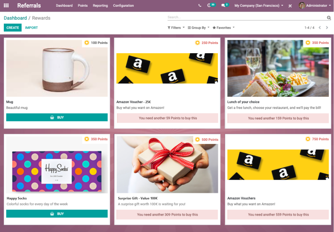This screenshot has width=334, height=232.
Task: Click the star icon on 100 Points
Action: click(x=87, y=43)
